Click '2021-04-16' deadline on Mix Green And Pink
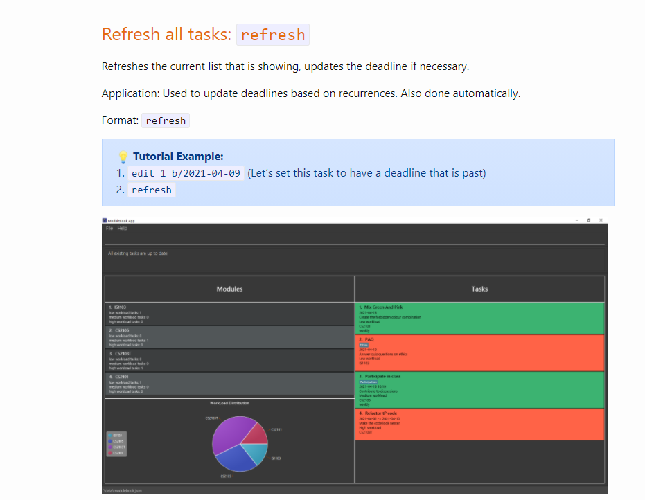The image size is (645, 500). [368, 313]
